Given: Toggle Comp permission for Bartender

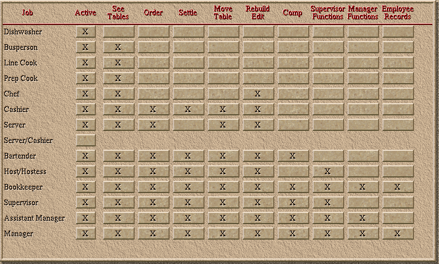Looking at the screenshot, I should click(293, 156).
